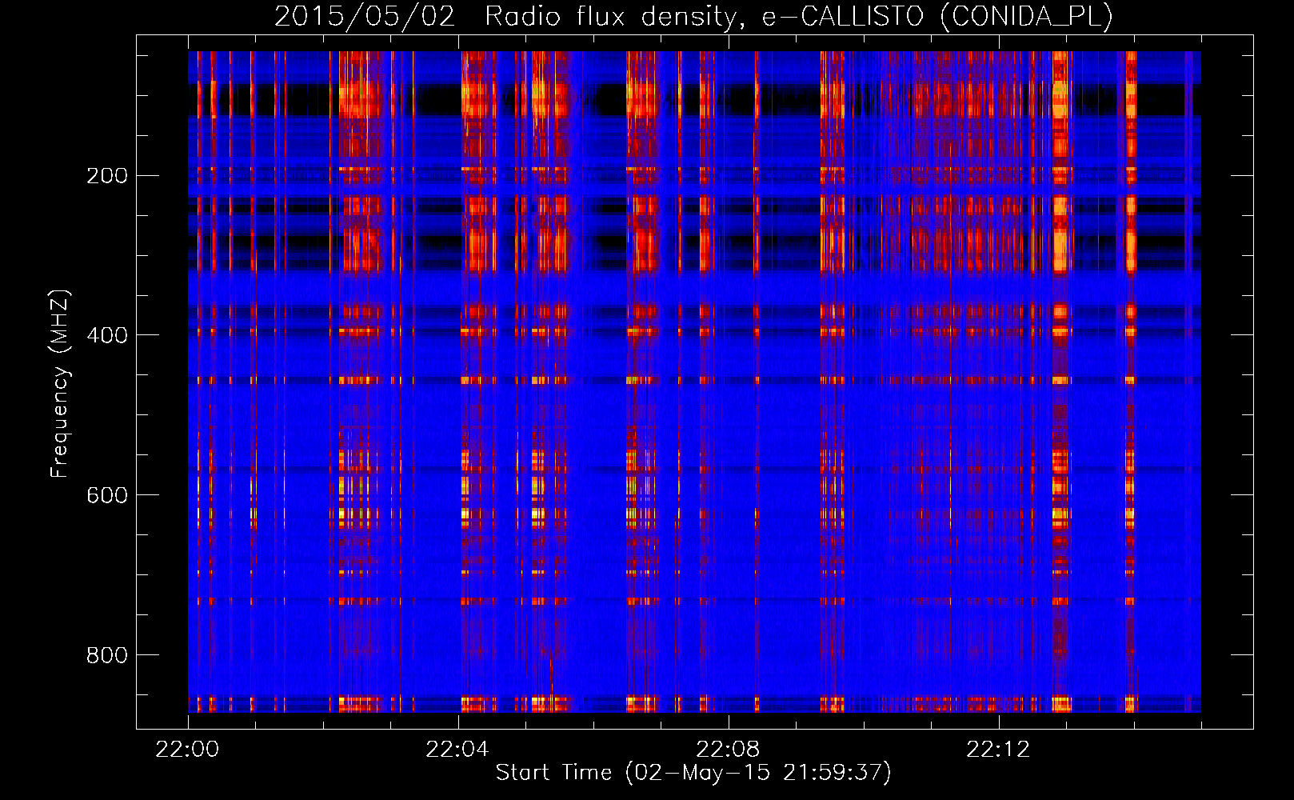
Task: Select the 600 frequency tick label
Action: coord(107,495)
